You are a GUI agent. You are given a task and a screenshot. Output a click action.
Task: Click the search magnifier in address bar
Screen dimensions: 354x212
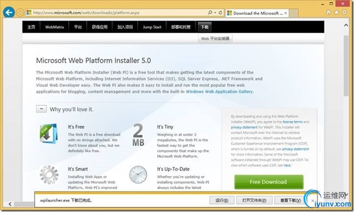(210, 13)
